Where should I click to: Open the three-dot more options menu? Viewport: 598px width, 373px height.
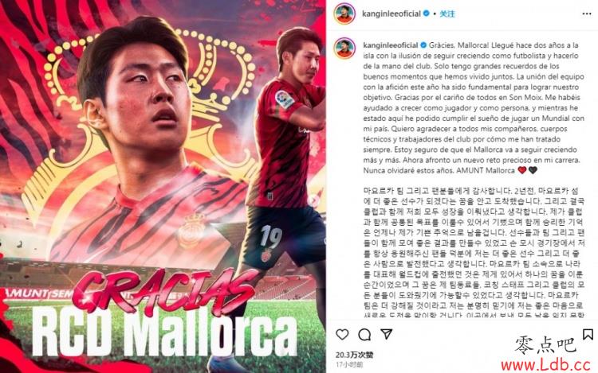click(587, 14)
